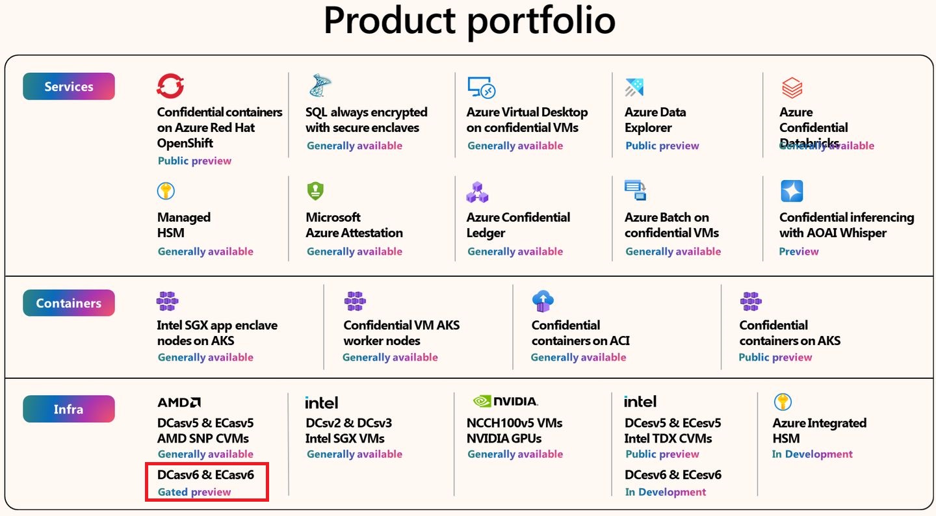Click the Confidential inferencing sparkle icon
Screen dimensions: 936x516
click(x=792, y=191)
